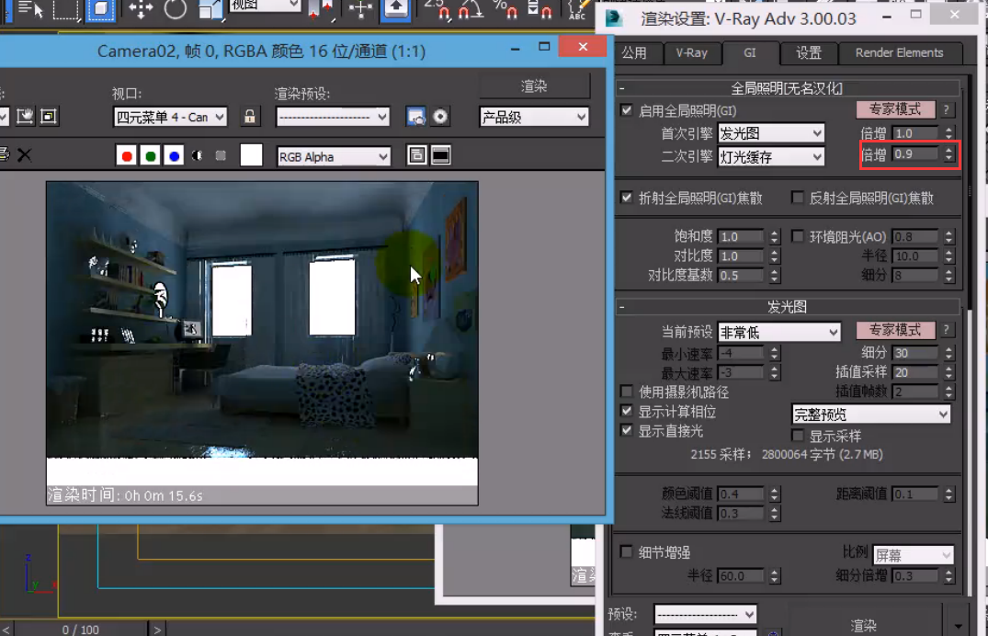988x636 pixels.
Task: Check 使用摄影机路径 option
Action: point(626,392)
